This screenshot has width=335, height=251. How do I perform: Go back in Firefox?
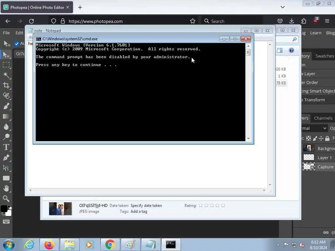click(x=8, y=21)
